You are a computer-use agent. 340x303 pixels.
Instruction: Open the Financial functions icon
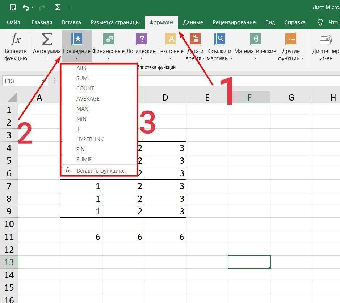coord(108,39)
